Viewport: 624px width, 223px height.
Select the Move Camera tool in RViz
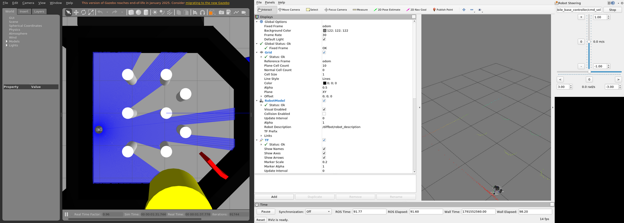289,10
